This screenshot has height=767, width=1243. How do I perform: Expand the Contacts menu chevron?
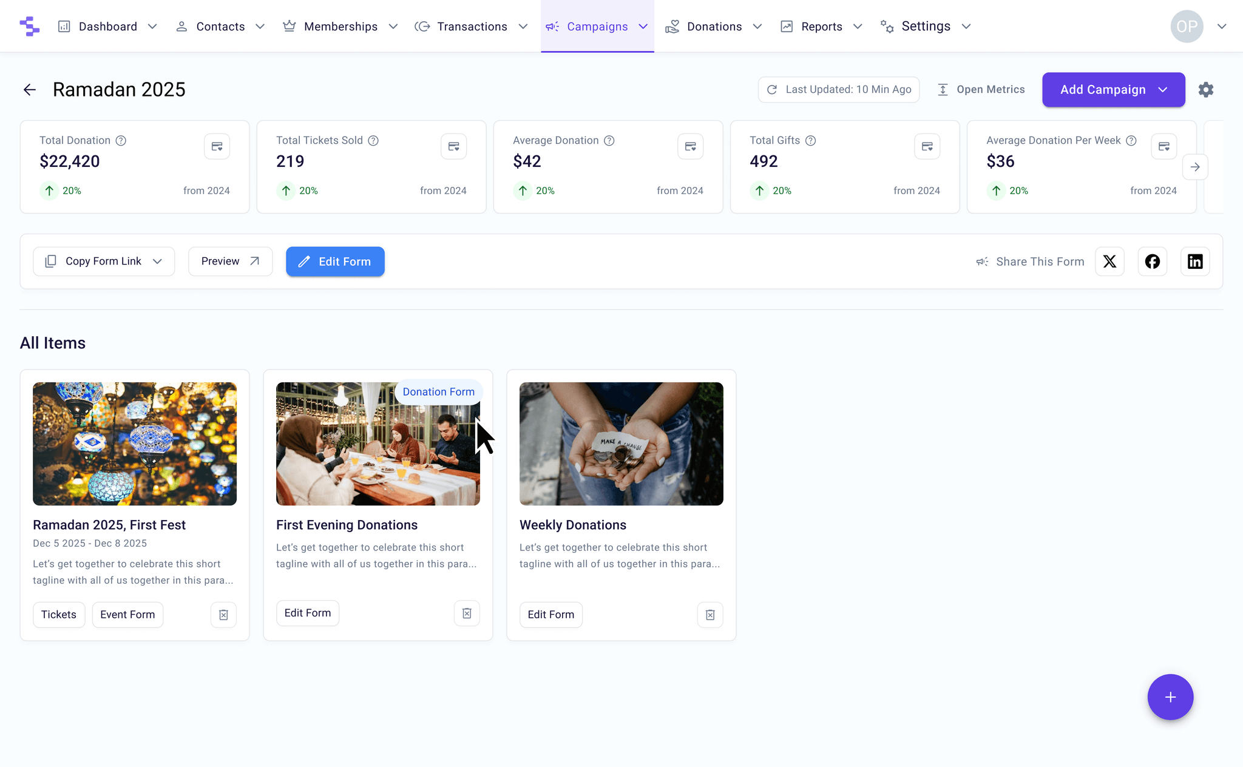260,27
